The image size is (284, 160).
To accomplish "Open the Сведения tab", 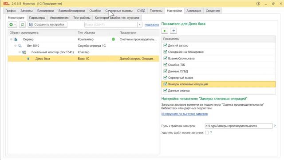I will 213,11.
